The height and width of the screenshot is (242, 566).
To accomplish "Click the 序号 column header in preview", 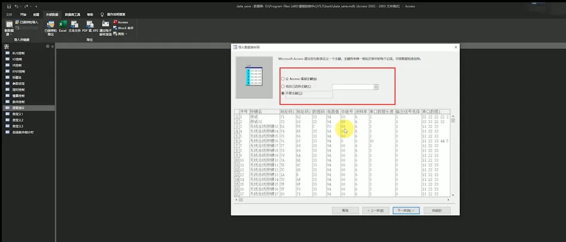I will (x=244, y=111).
